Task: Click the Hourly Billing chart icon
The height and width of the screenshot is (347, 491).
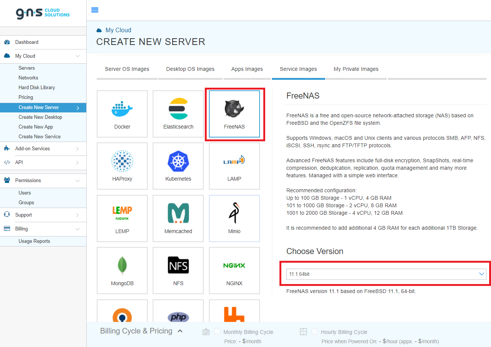Action: 303,332
